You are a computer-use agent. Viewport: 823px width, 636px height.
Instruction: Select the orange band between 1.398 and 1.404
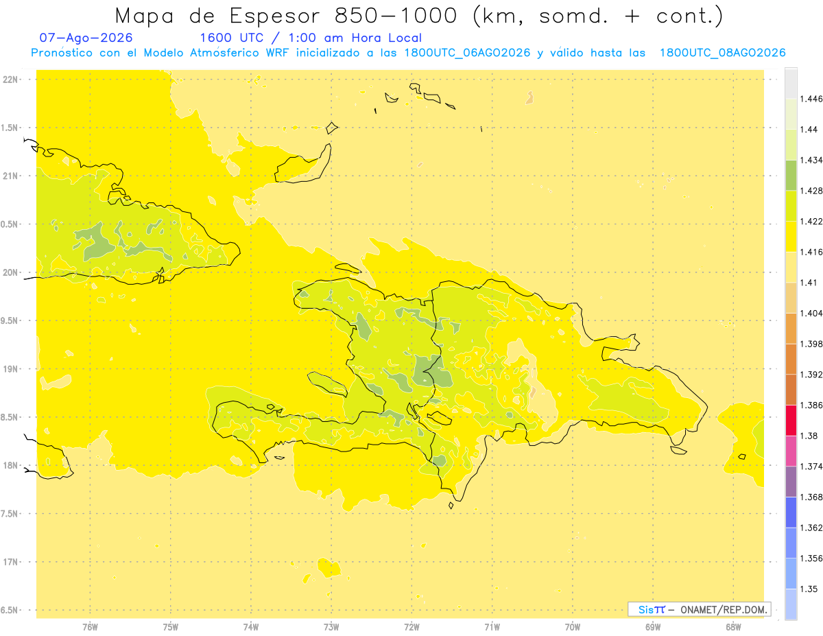(791, 328)
